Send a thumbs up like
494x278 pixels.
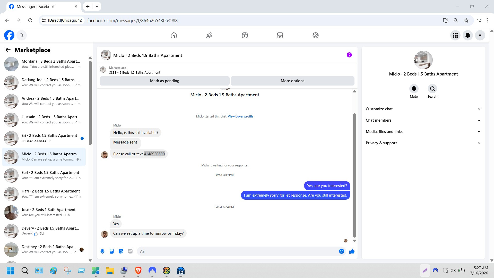(x=352, y=251)
